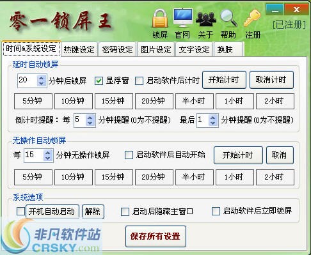Enable 启动软件后自动开始 checkbox

coord(129,155)
